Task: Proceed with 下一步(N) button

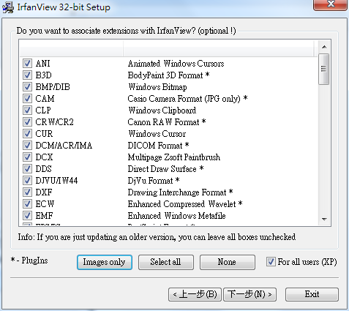Action: (x=249, y=294)
